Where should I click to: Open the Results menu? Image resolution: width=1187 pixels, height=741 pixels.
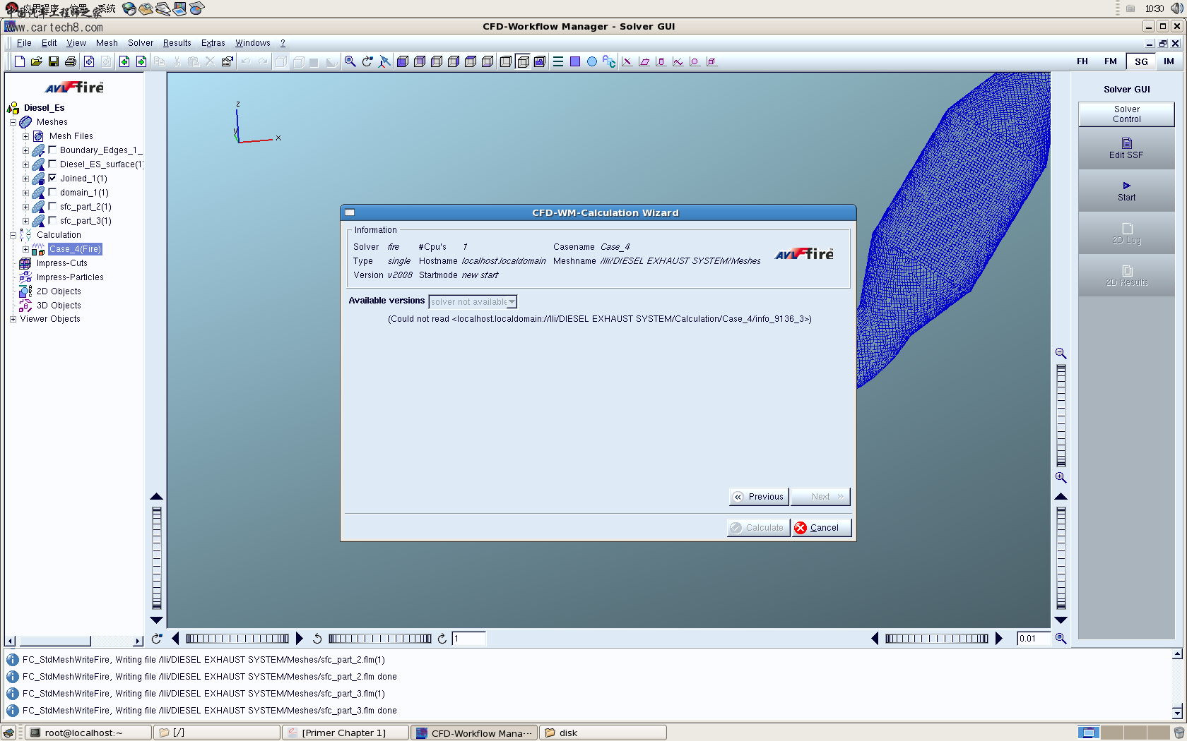point(177,43)
